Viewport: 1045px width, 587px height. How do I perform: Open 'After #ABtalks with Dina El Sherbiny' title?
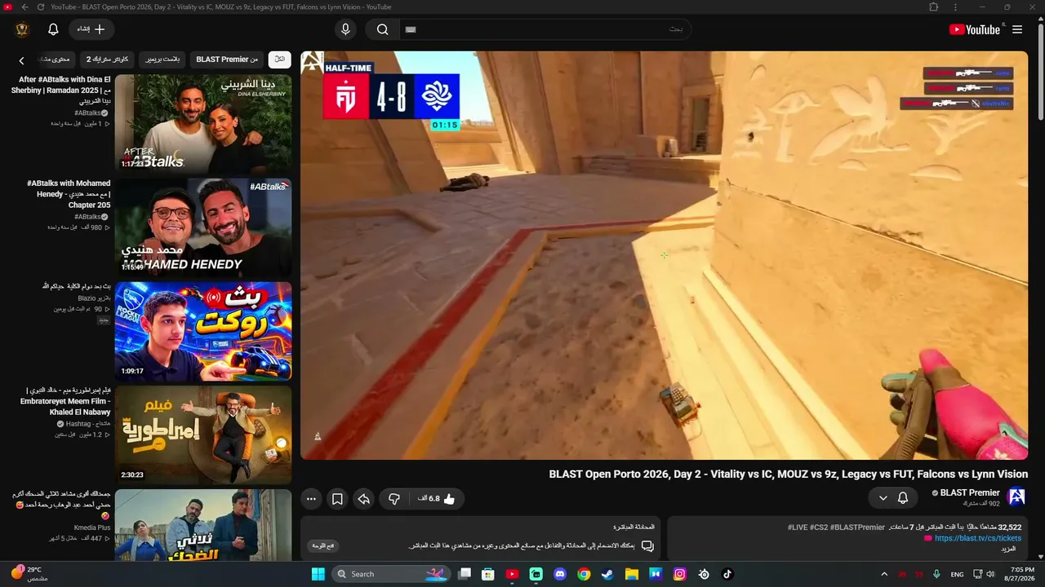click(61, 90)
